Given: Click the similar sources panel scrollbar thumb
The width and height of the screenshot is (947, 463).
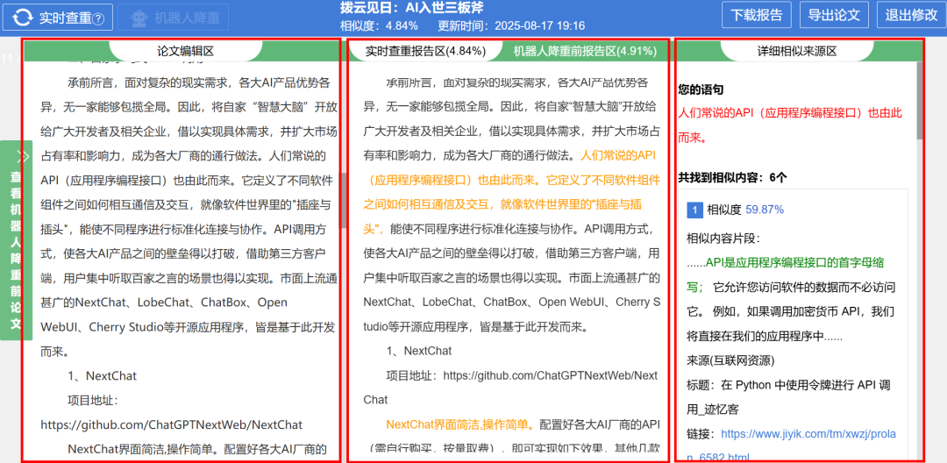Looking at the screenshot, I should [920, 101].
